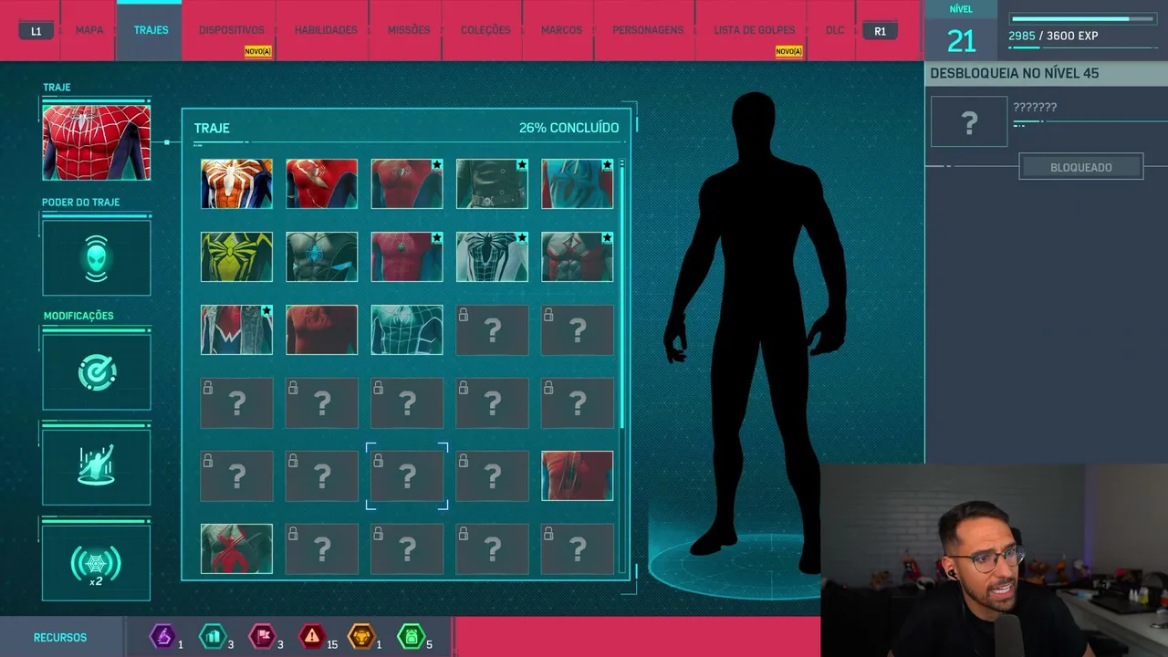Click the "26% CONCLUÍDO" text
1168x657 pixels.
(x=568, y=128)
